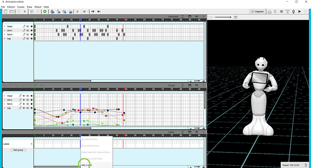Click the Dopesheet horizontal scrollbar
This screenshot has height=168, width=311.
[x=63, y=81]
